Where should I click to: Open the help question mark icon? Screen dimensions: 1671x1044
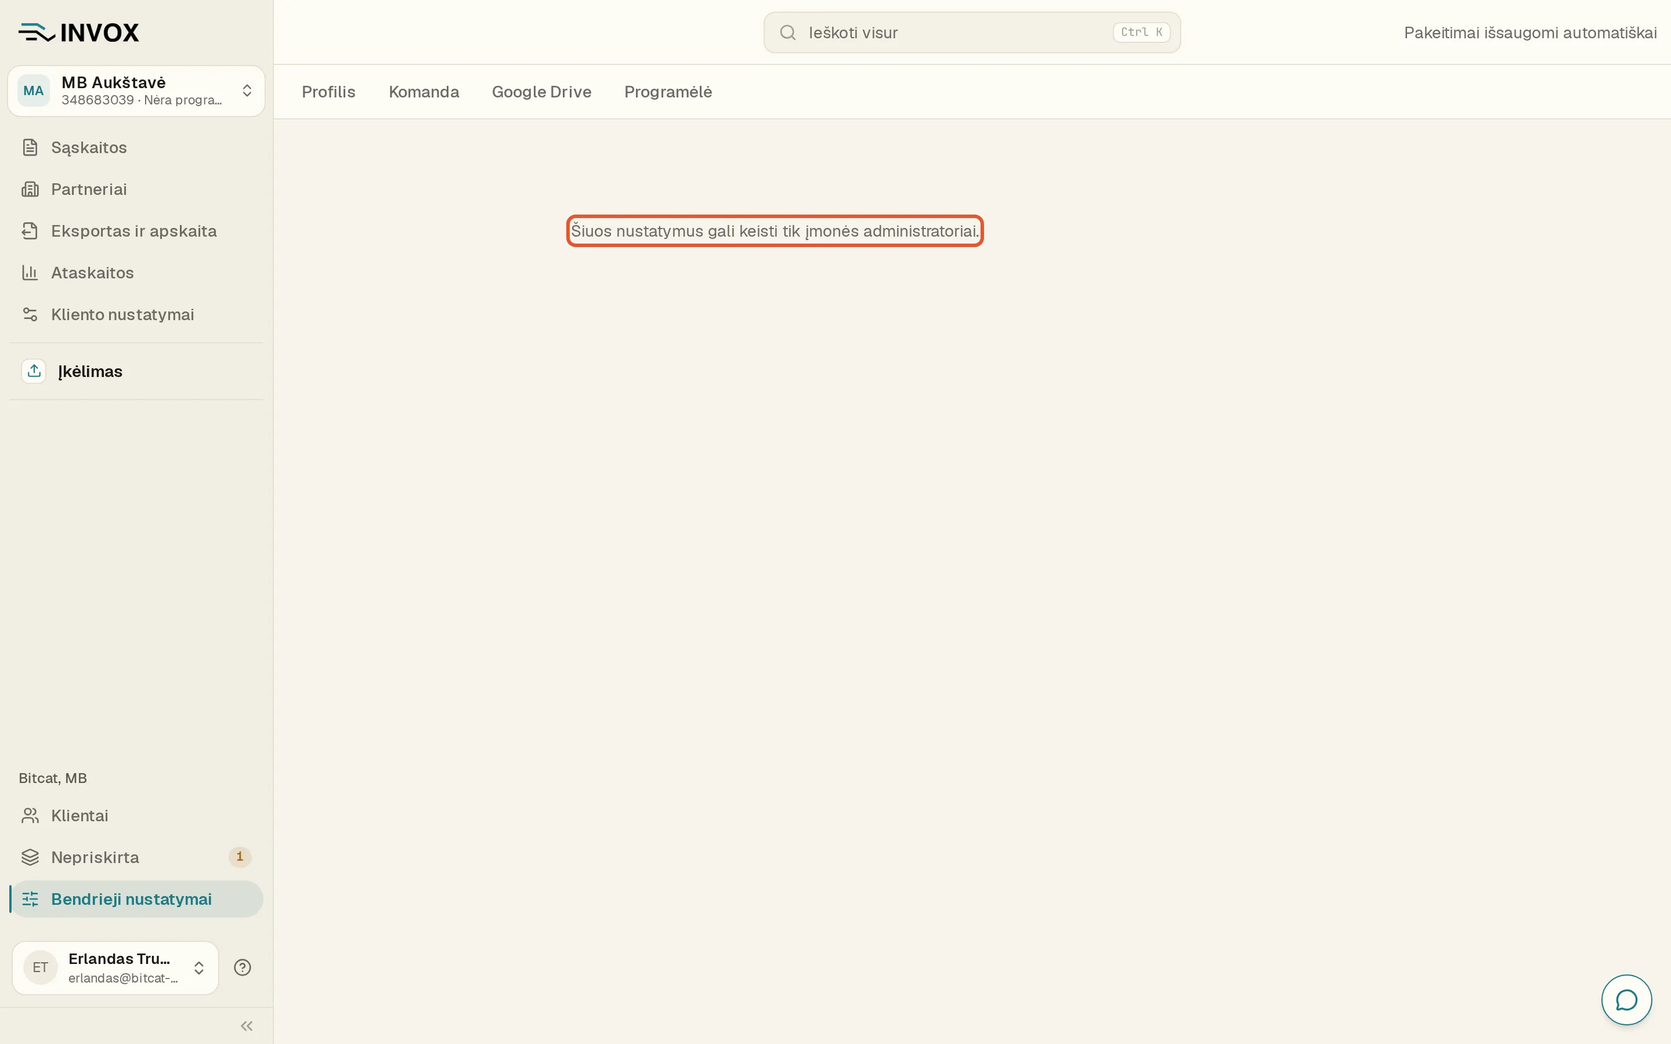pos(243,967)
